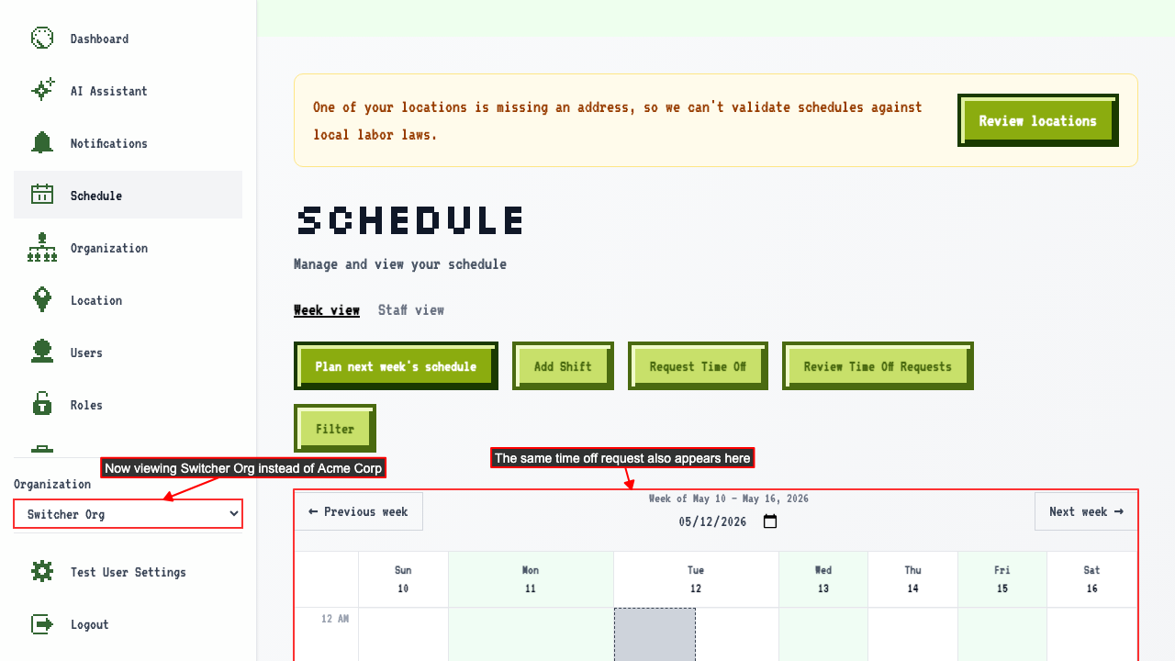
Task: Click the shaded time block under Tuesday
Action: (655, 634)
